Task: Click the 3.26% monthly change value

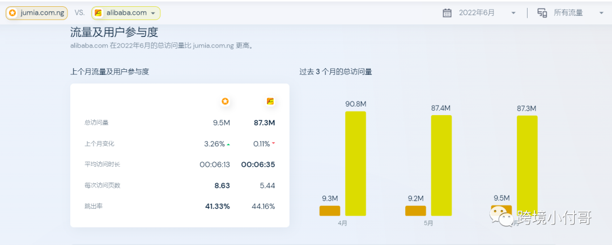Action: click(214, 144)
